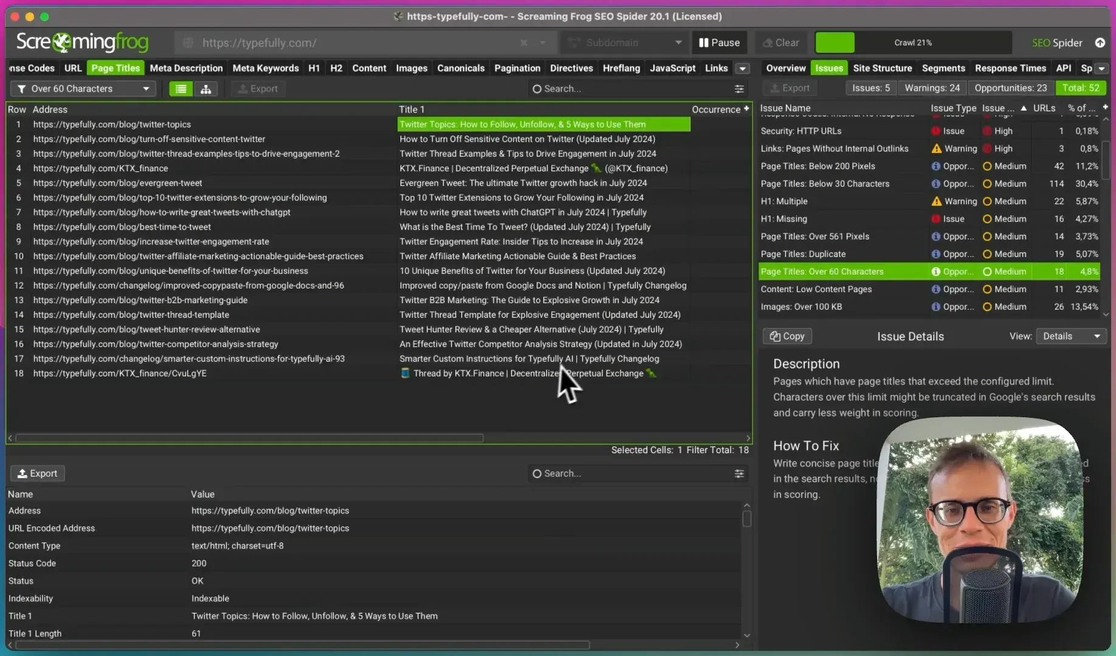
Task: Copy the issue details
Action: pos(787,336)
